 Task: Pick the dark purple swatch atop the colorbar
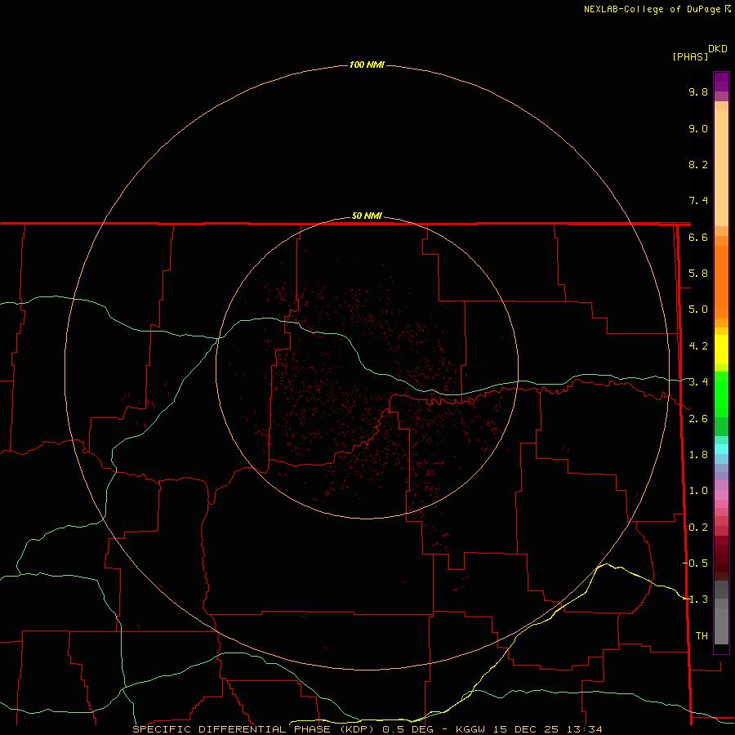721,78
